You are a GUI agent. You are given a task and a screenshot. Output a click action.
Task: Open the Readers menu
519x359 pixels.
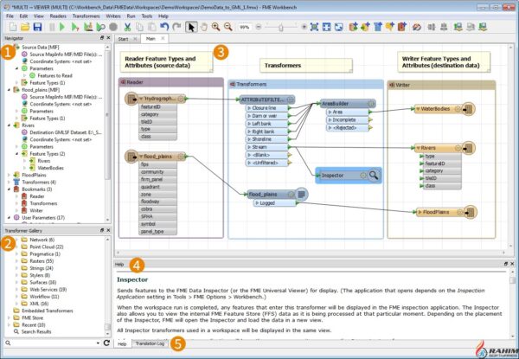(58, 16)
